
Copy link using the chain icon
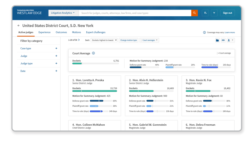pos(223,40)
